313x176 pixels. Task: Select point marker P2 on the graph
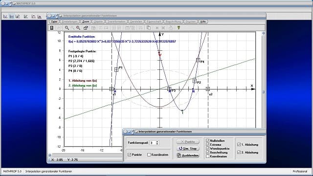coord(195,81)
